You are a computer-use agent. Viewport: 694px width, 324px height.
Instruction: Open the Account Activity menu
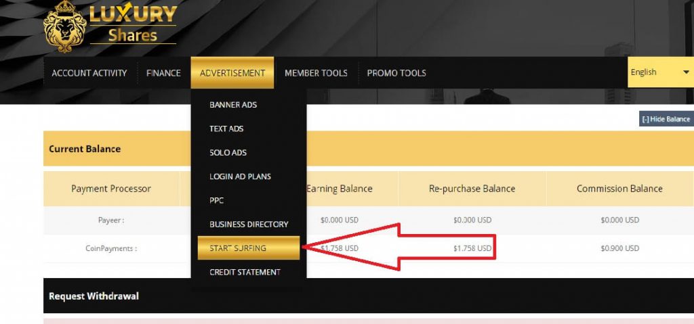(x=89, y=73)
